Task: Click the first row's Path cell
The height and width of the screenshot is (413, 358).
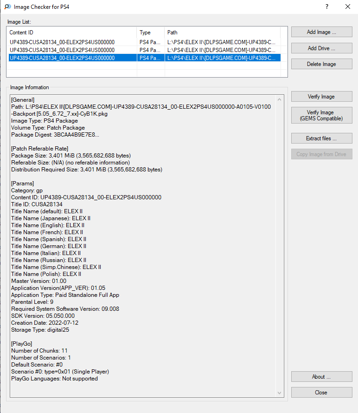Action: pyautogui.click(x=223, y=42)
